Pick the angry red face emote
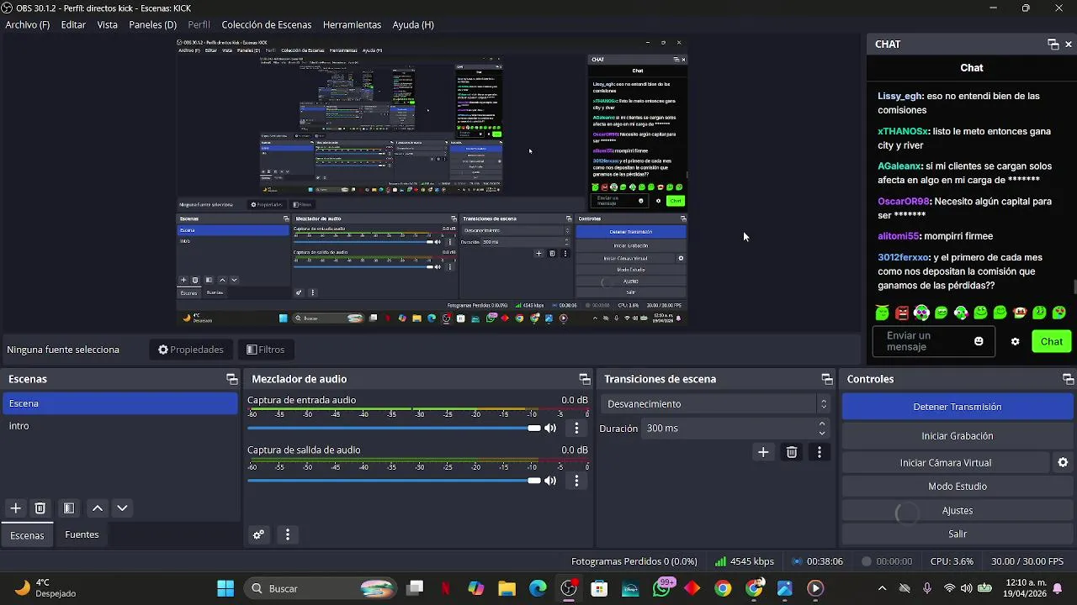Image resolution: width=1077 pixels, height=605 pixels. (902, 313)
